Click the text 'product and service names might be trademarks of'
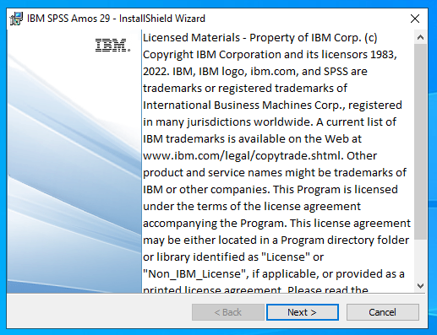437x335 pixels. 275,173
